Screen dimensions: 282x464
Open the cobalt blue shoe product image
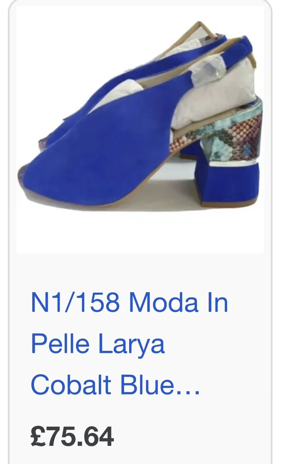pyautogui.click(x=140, y=130)
